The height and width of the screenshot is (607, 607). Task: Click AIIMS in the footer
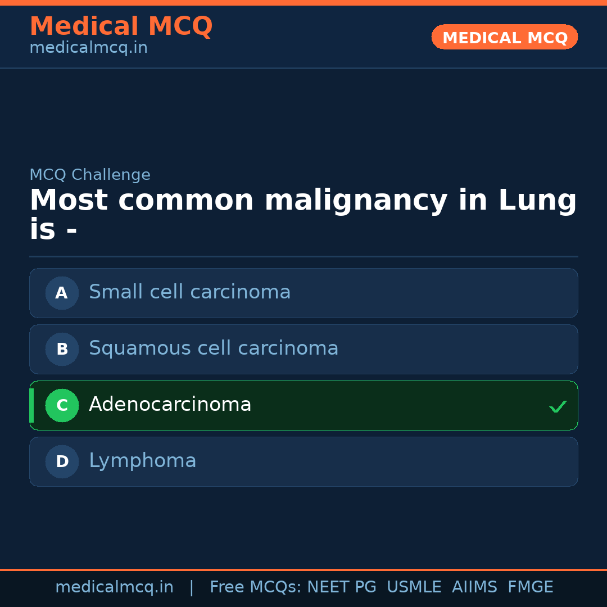point(474,587)
